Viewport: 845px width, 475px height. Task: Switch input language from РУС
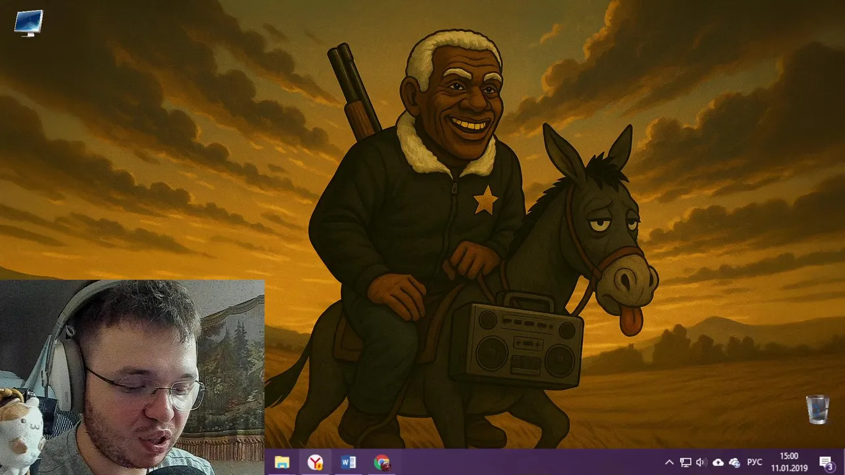tap(755, 462)
